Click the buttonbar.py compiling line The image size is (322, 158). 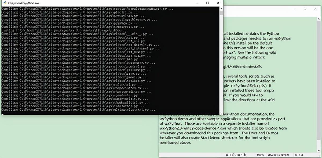tap(78, 63)
